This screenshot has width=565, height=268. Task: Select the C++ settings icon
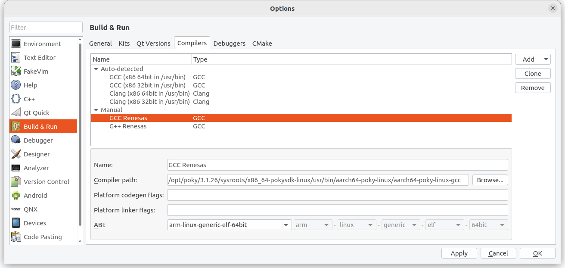click(x=29, y=99)
